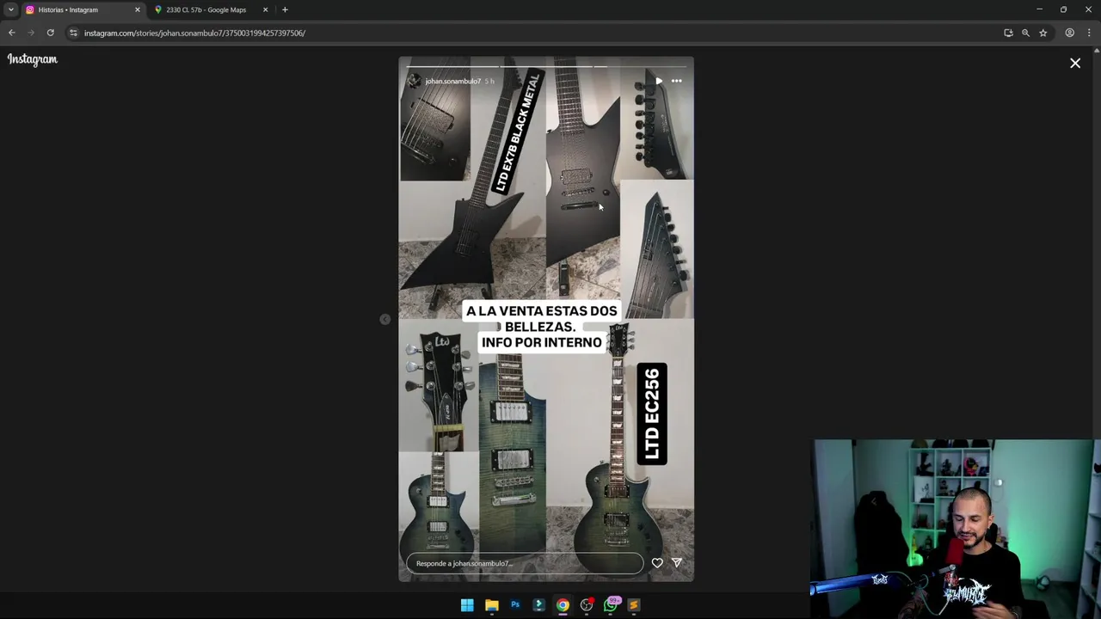Like the story with the heart icon

(x=657, y=562)
